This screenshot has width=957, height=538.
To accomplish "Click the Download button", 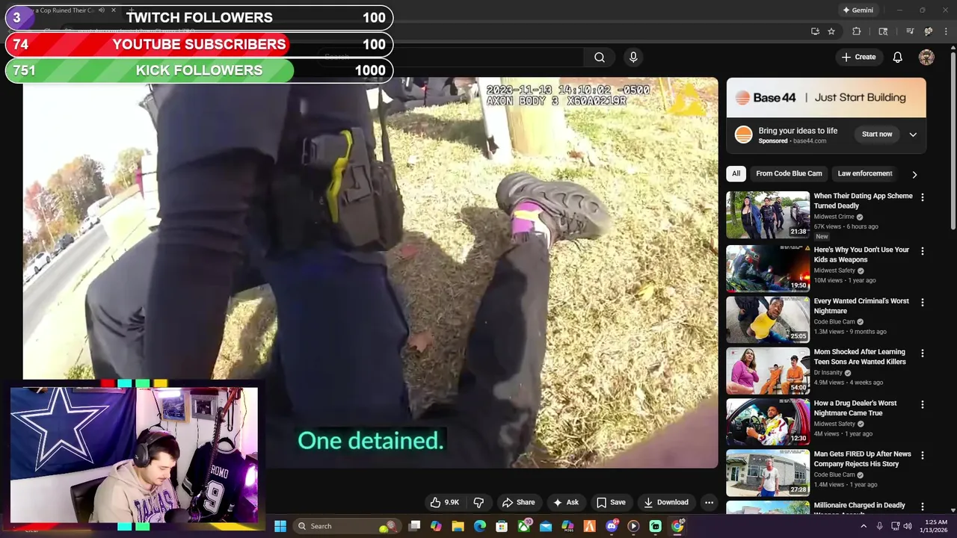I will tap(665, 502).
